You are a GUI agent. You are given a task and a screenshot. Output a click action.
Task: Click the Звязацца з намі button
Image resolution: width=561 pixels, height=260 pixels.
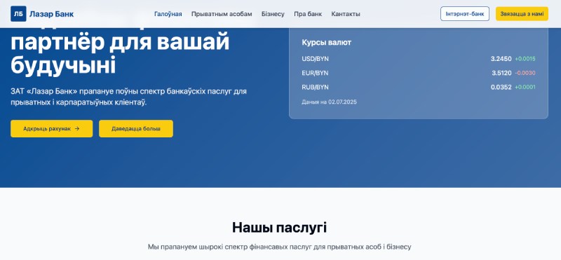[x=522, y=14]
